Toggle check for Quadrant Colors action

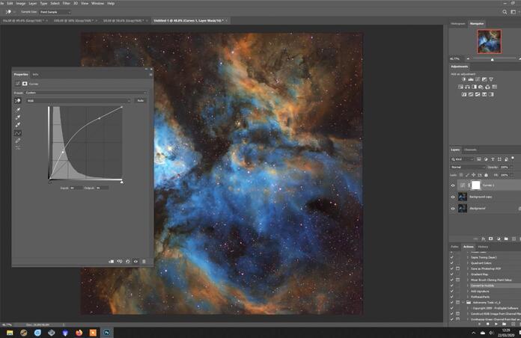pyautogui.click(x=451, y=263)
